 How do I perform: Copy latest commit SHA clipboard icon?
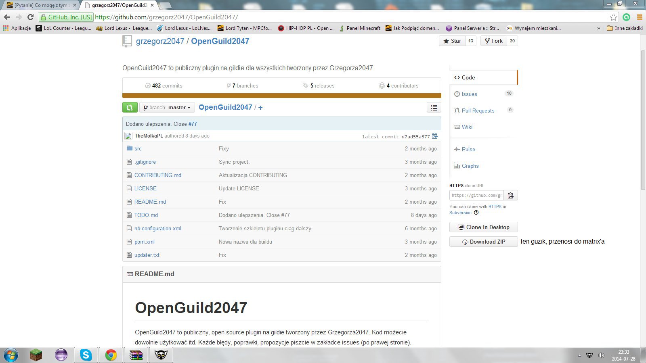[x=435, y=136]
